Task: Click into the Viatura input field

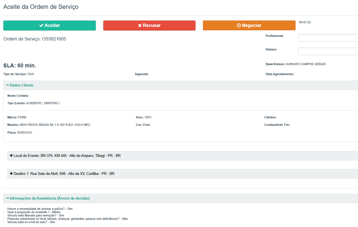Action: coord(328,52)
